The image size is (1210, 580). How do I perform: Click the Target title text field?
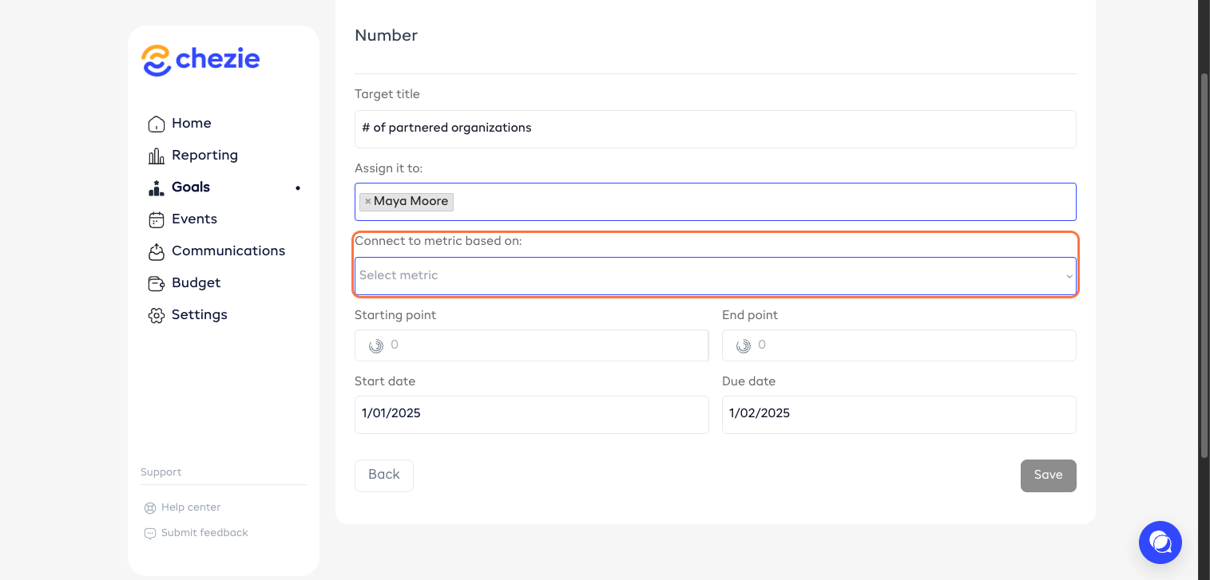pos(715,128)
